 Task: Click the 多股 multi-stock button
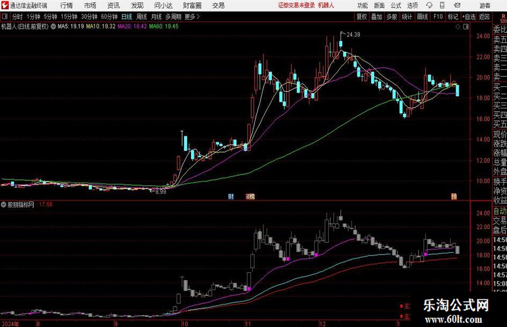point(392,17)
